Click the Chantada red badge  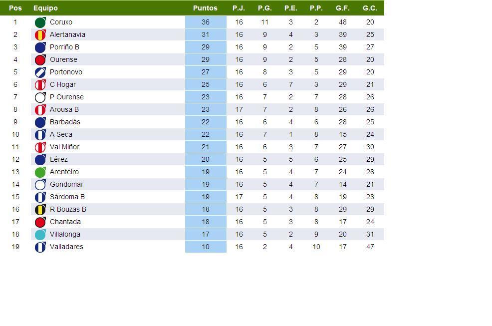click(40, 222)
